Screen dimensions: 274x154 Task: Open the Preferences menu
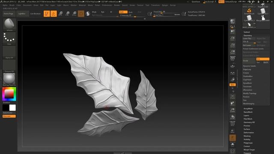coord(107,6)
